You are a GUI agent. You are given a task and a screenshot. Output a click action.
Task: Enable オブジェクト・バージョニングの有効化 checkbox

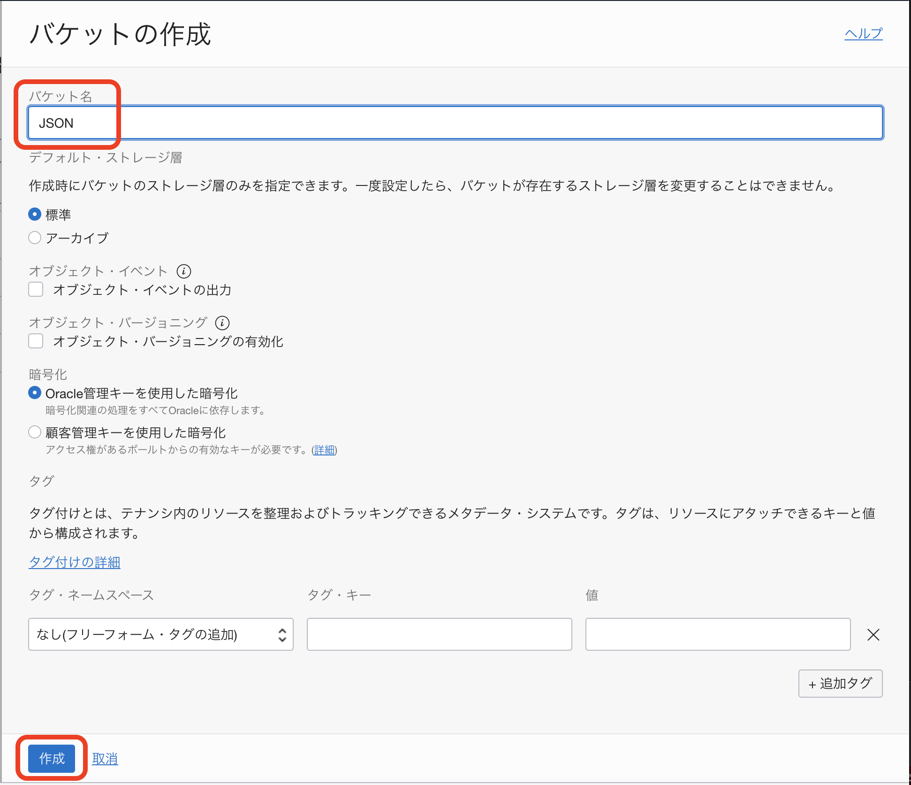coord(35,341)
